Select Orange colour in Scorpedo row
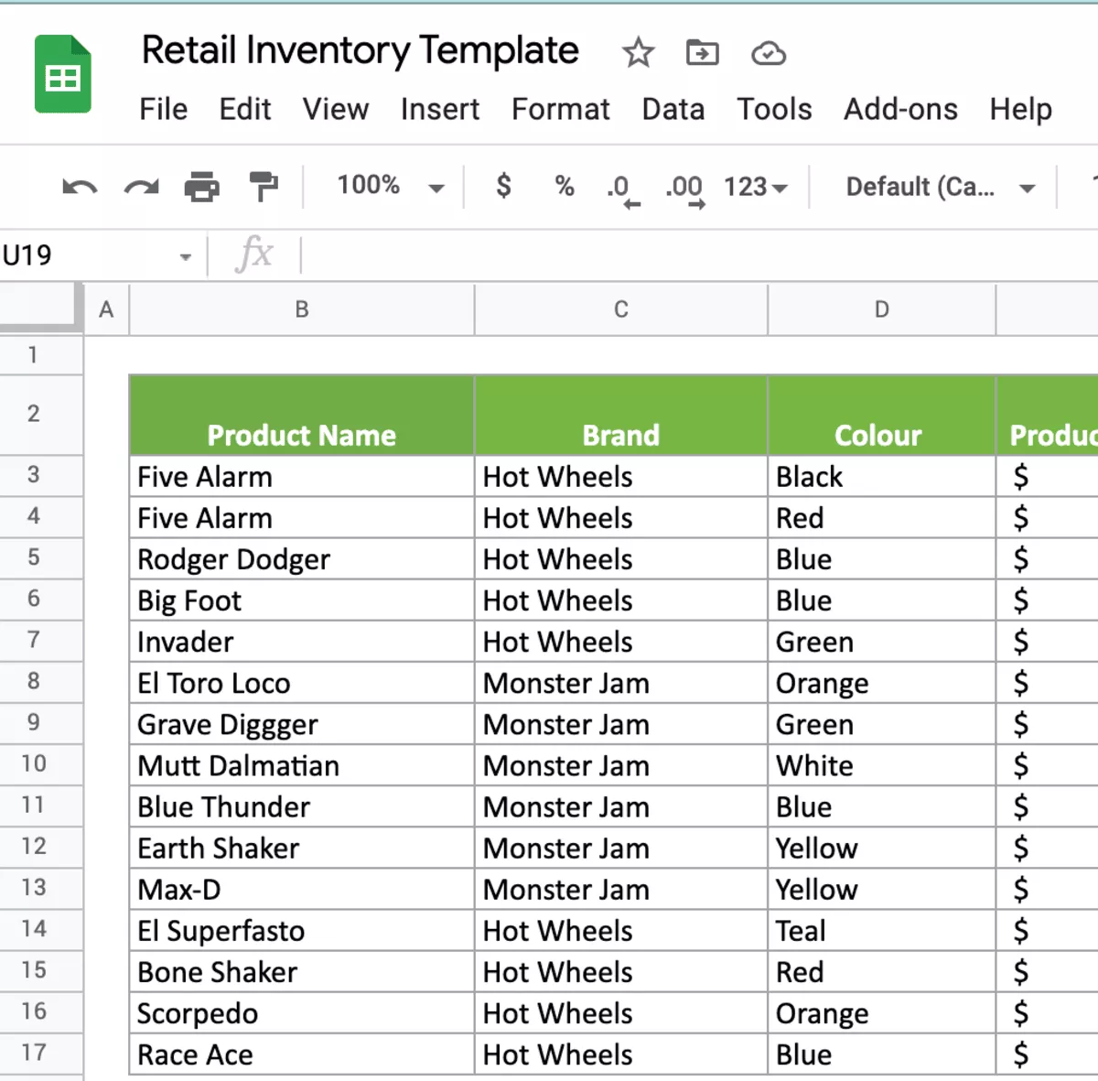This screenshot has width=1098, height=1081. pos(882,1013)
